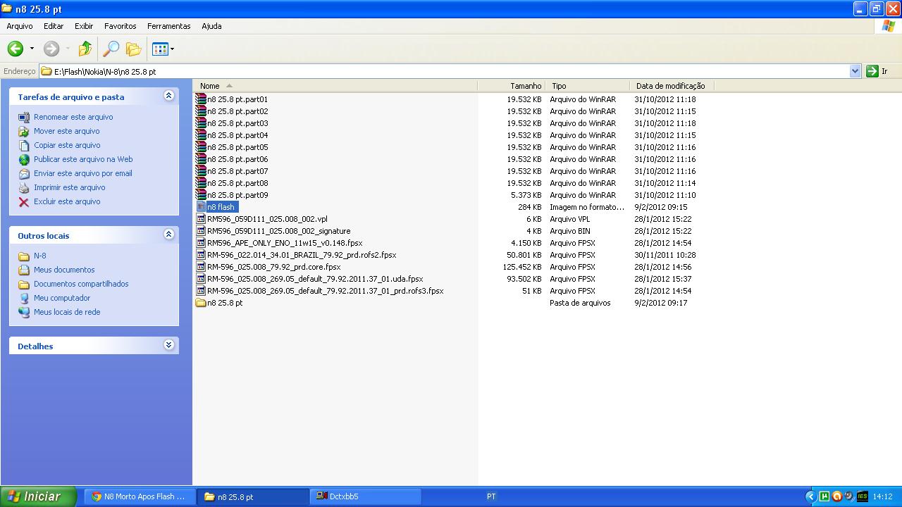
Task: Select RM-596_025.008_79.92_prd.core.fpsx file icon
Action: [x=201, y=267]
